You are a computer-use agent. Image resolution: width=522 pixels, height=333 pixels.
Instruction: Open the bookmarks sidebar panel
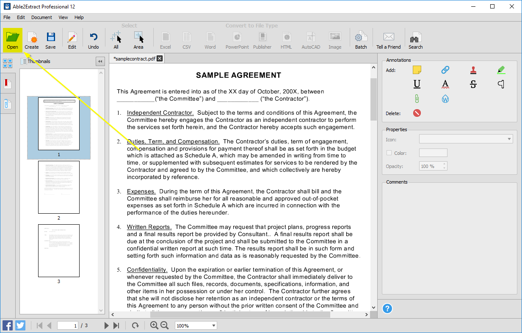point(8,84)
